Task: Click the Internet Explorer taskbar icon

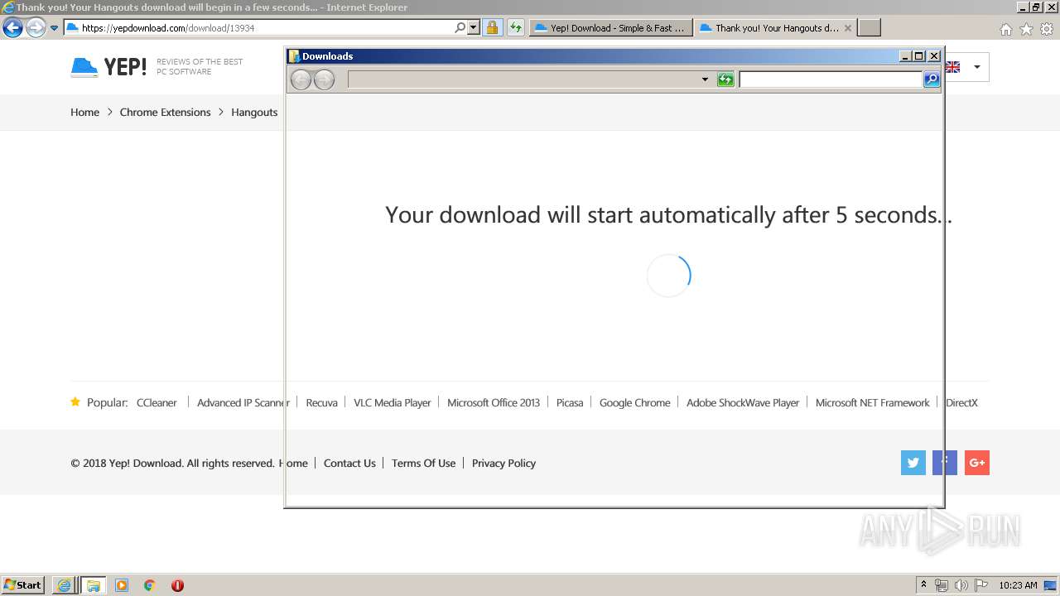Action: click(64, 585)
